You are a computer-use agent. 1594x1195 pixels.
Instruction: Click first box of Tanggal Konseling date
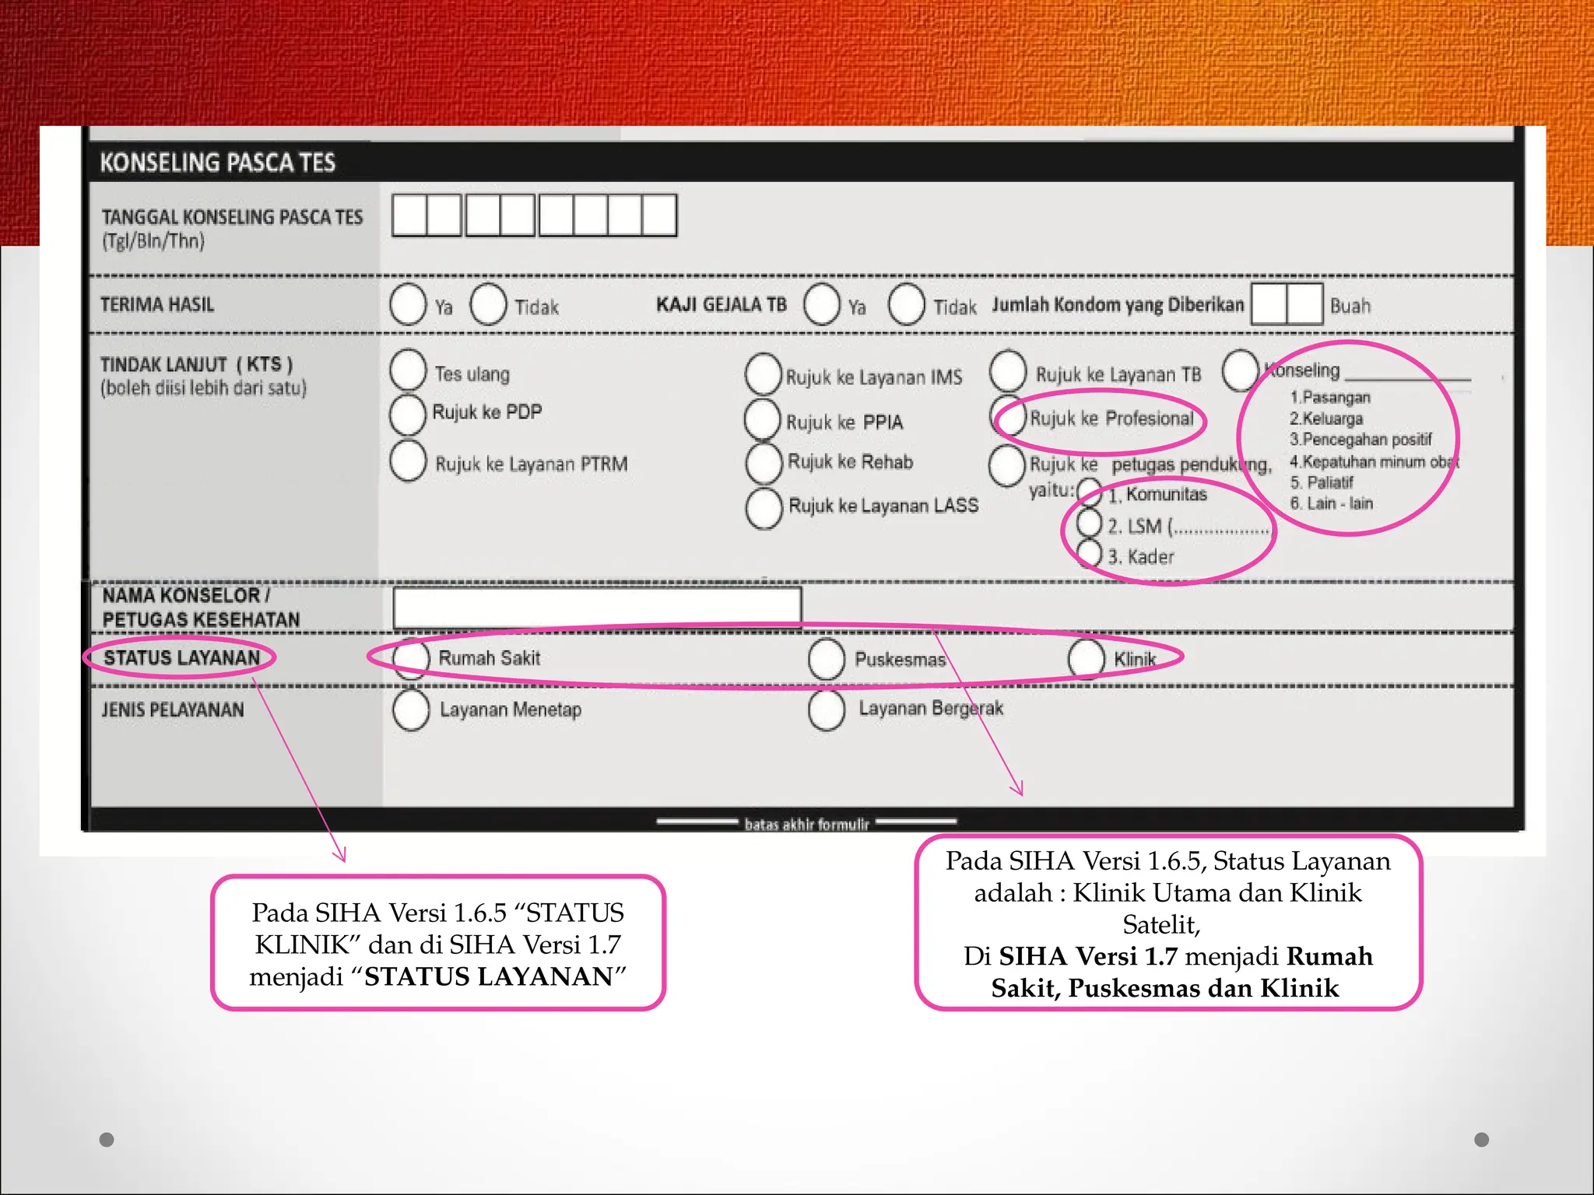point(409,216)
